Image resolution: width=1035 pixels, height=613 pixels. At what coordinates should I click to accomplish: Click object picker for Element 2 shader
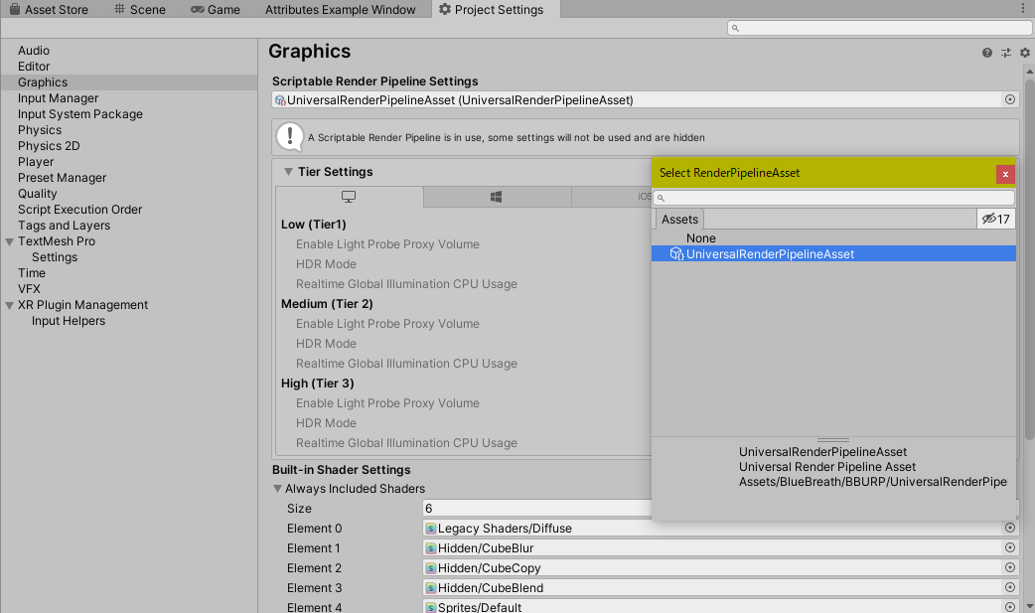pyautogui.click(x=1010, y=568)
